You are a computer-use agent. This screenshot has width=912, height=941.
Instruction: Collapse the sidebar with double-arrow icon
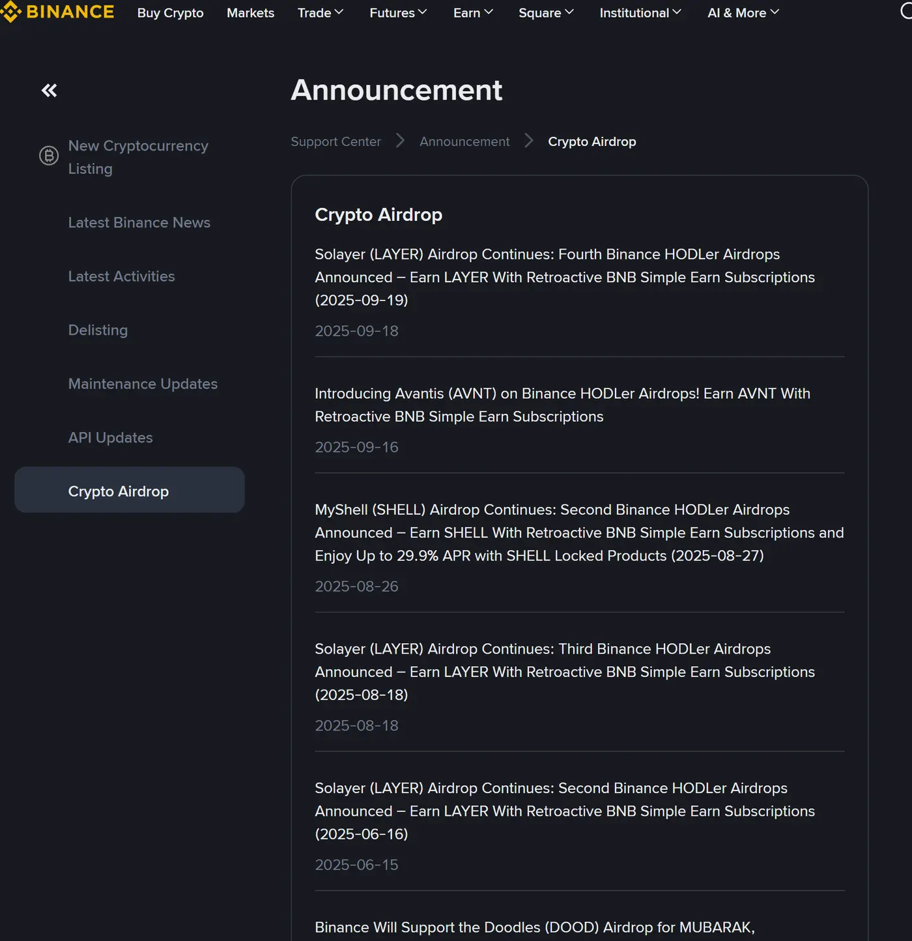[x=49, y=91]
